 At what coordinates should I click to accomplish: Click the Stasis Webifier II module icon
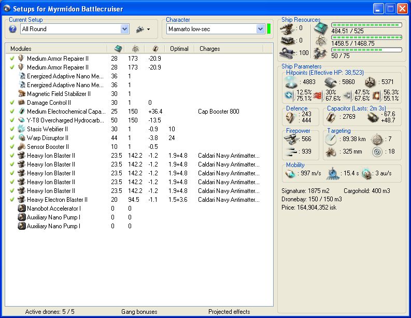(22, 129)
